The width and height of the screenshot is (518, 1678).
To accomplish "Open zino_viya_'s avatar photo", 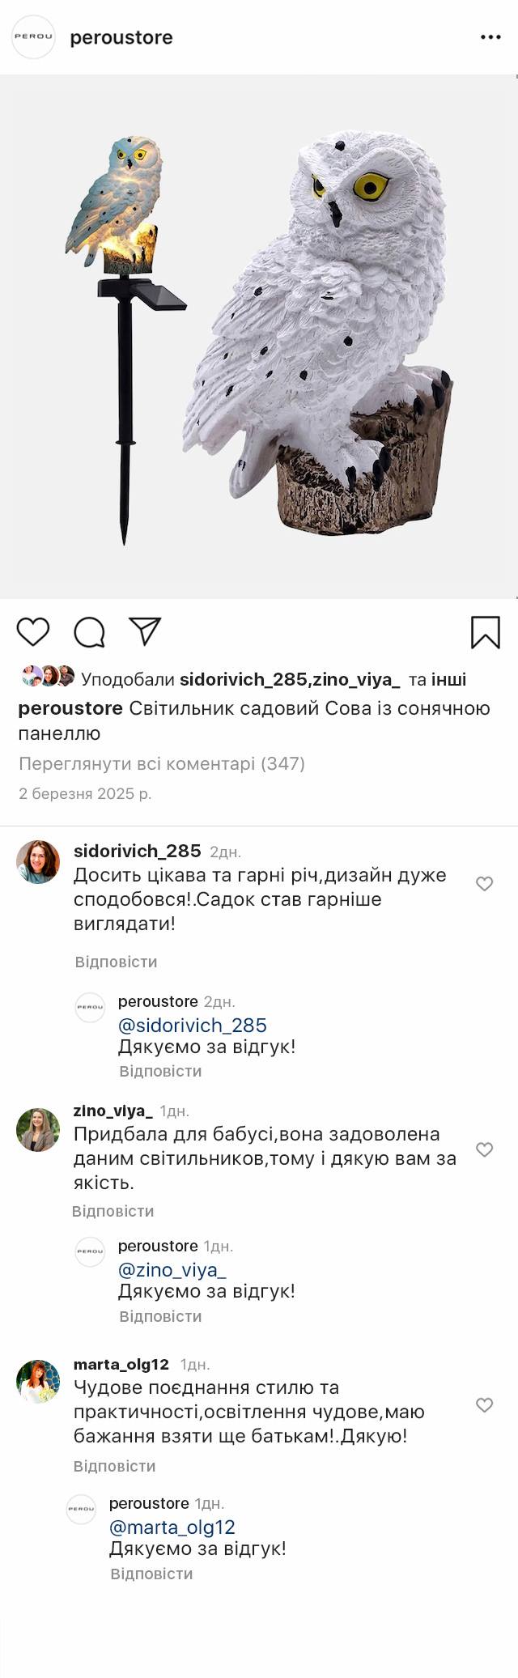I will pyautogui.click(x=38, y=1129).
